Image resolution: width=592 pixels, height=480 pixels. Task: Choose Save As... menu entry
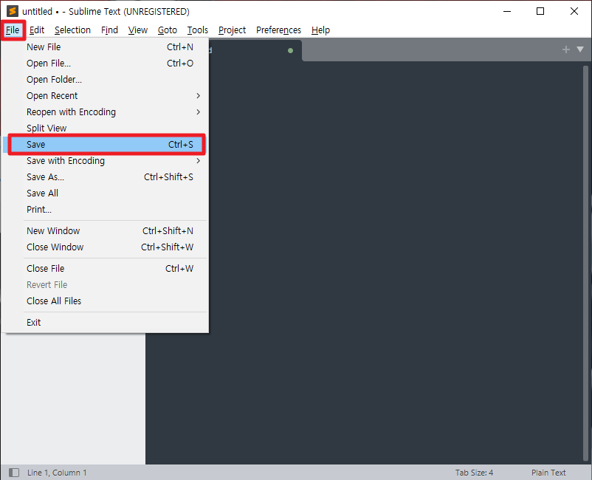[105, 176]
